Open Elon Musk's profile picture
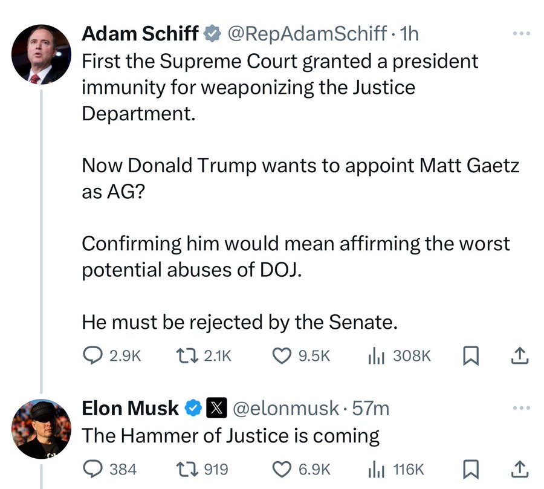Viewport: 544px width, 489px height. pyautogui.click(x=41, y=428)
